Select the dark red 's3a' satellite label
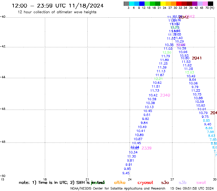Screen dimensions: 217x191 165,182
